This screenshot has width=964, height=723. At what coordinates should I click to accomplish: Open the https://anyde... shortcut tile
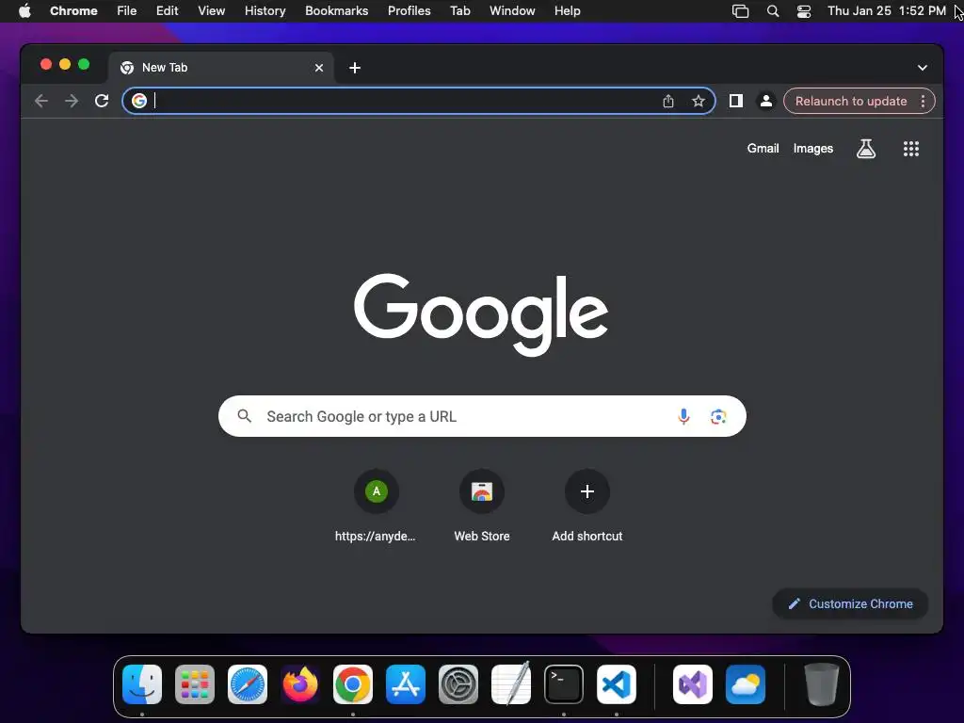(x=377, y=506)
